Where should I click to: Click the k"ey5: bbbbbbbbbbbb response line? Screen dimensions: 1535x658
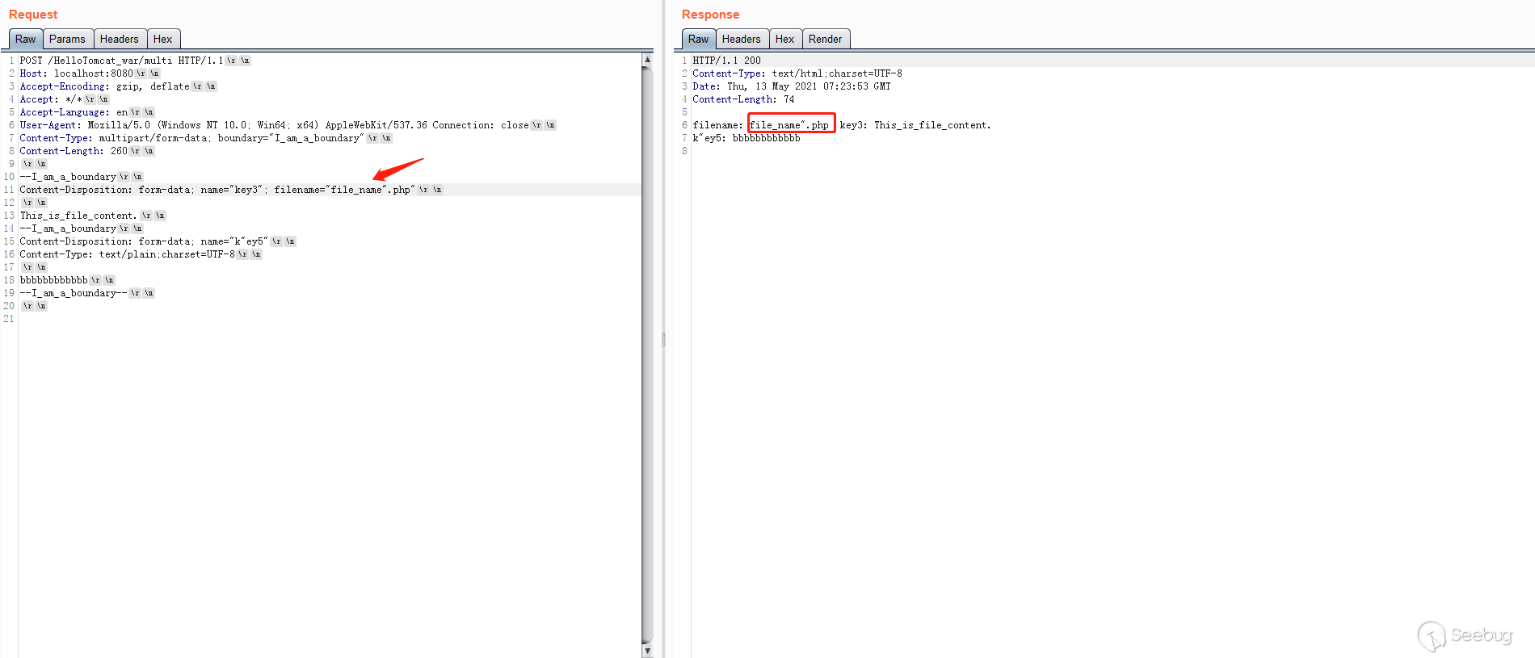(x=746, y=138)
